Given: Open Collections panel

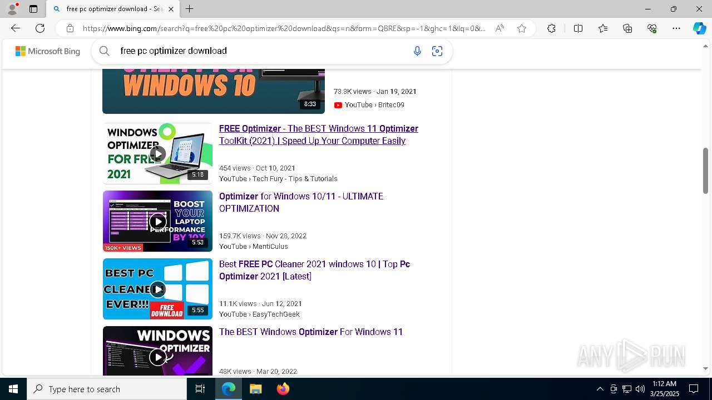Looking at the screenshot, I should 627,28.
